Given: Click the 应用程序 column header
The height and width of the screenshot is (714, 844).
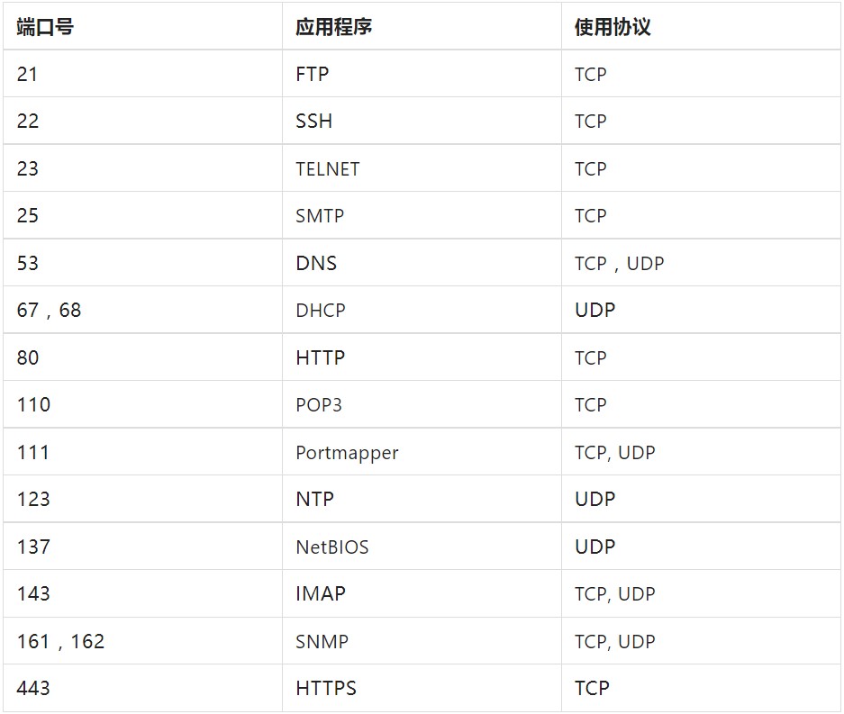Looking at the screenshot, I should [x=333, y=27].
